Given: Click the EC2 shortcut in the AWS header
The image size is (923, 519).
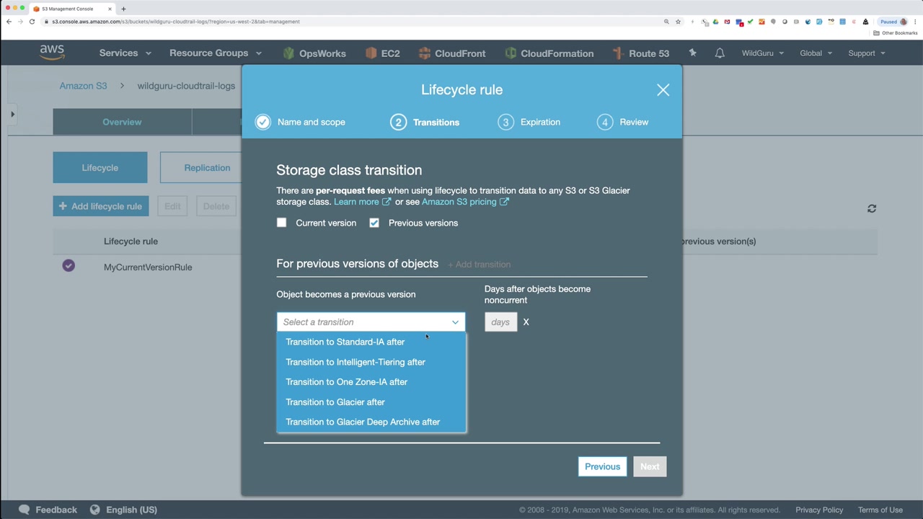Looking at the screenshot, I should coord(382,53).
